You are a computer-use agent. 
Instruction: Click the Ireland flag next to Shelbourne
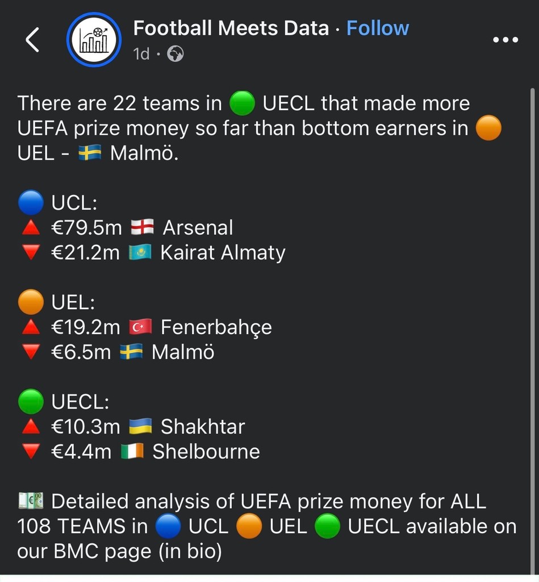pos(133,451)
